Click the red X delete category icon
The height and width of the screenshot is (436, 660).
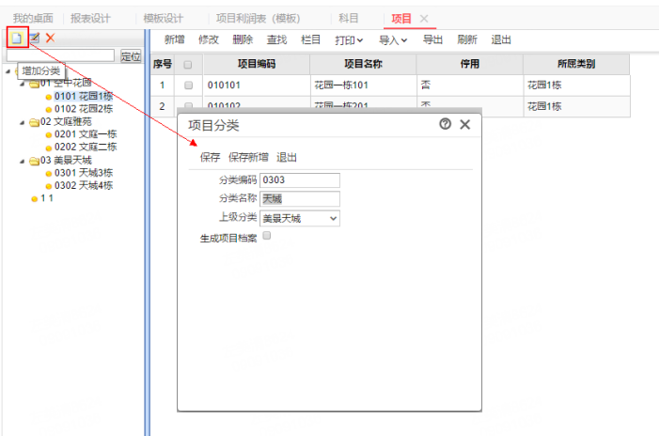[x=51, y=38]
